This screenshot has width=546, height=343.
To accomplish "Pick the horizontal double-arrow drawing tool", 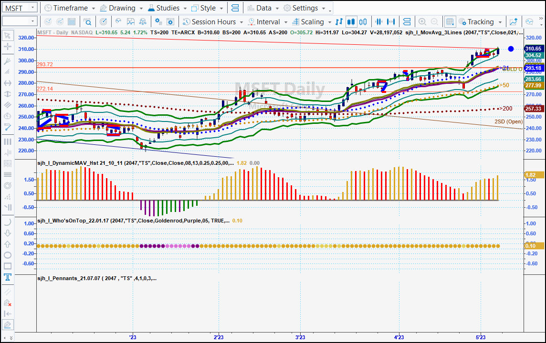I will coord(7,83).
